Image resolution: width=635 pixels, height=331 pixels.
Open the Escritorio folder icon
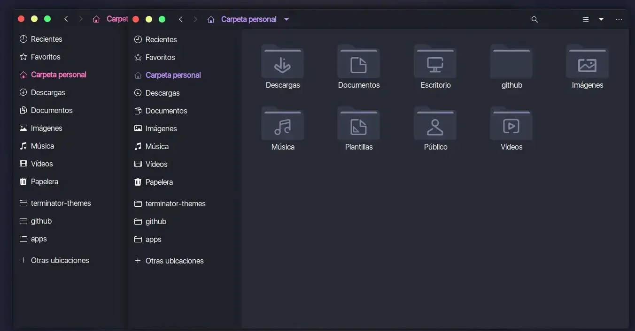[x=435, y=63]
